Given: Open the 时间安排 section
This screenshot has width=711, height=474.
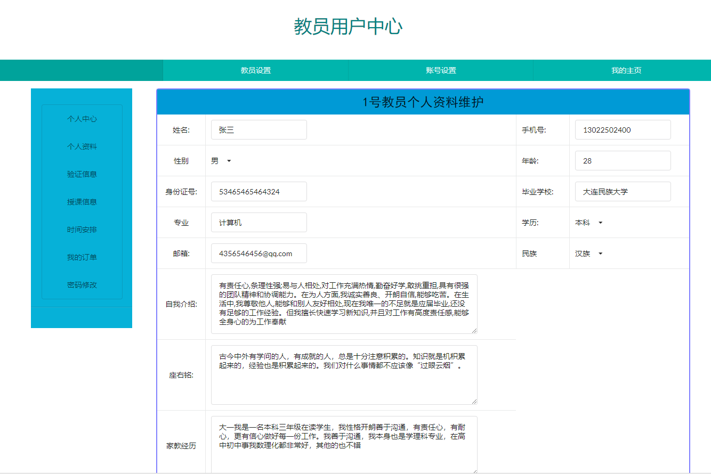Looking at the screenshot, I should (x=81, y=230).
